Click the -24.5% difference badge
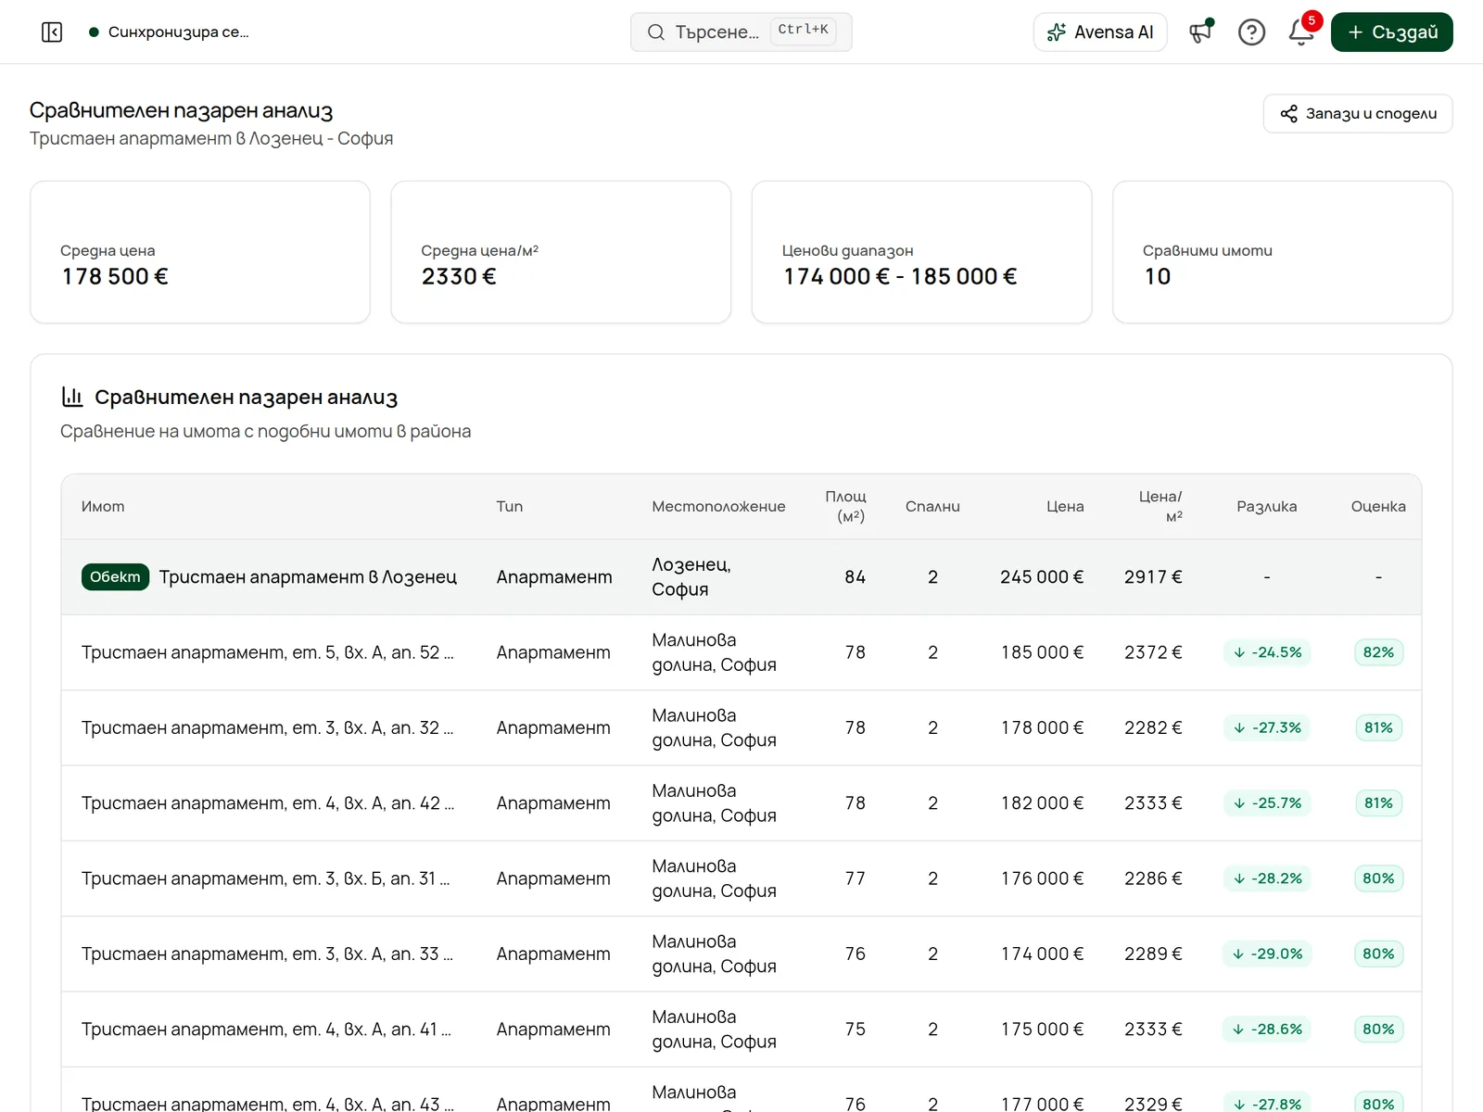The image size is (1483, 1112). point(1267,652)
